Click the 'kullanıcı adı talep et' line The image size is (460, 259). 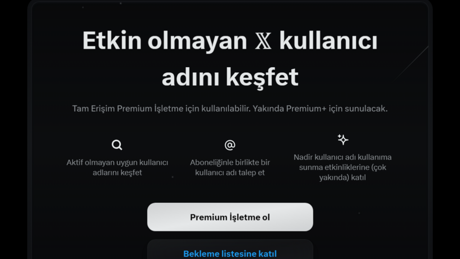tap(230, 173)
